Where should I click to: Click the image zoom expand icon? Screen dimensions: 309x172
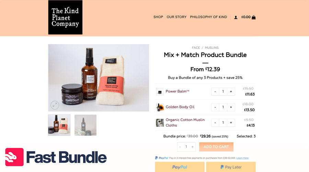(x=55, y=105)
